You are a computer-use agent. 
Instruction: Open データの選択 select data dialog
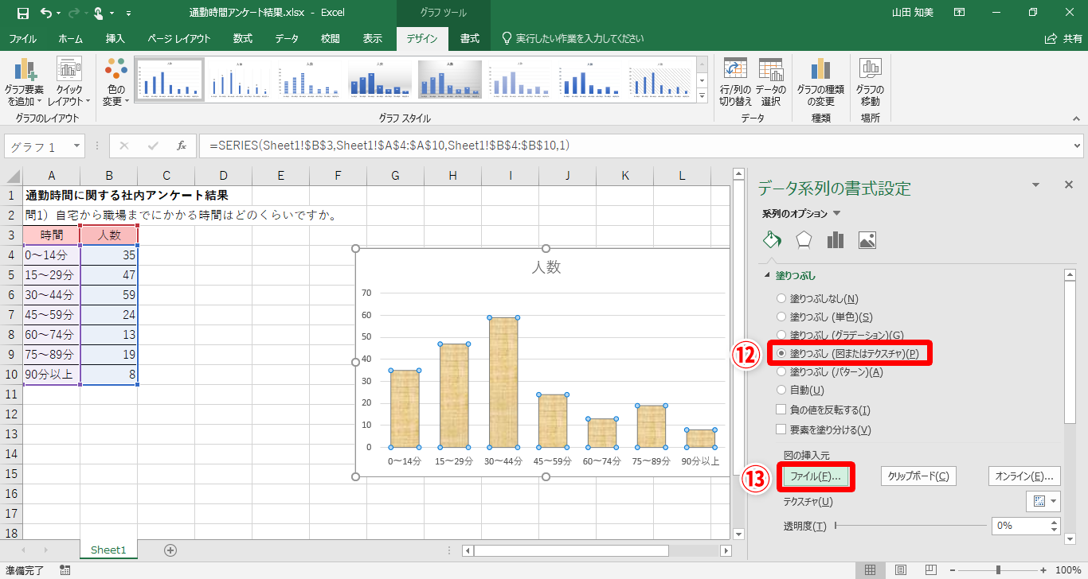(x=770, y=83)
